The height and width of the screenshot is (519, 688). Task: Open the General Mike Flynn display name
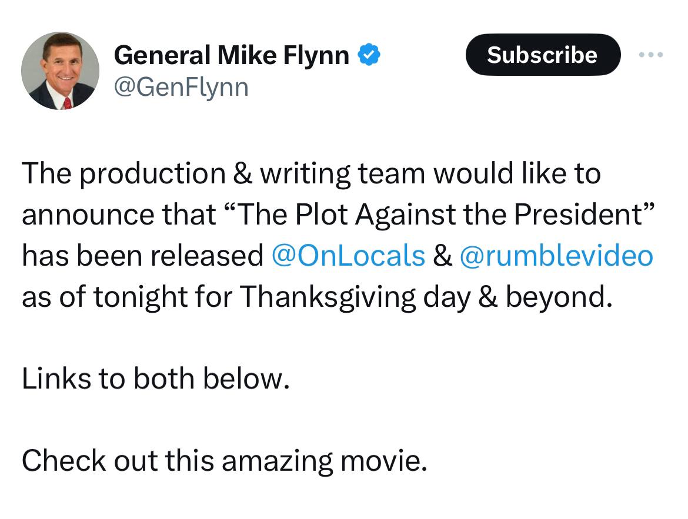(x=231, y=55)
